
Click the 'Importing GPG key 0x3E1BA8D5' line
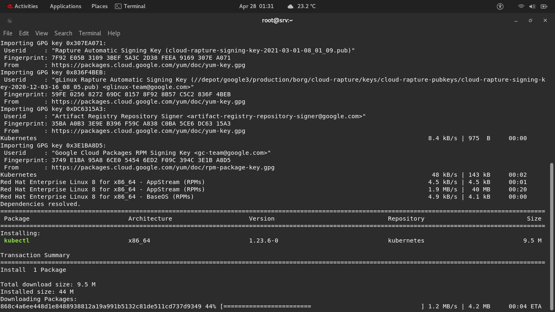tap(53, 145)
